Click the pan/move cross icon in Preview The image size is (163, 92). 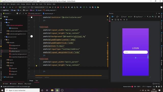point(124,20)
